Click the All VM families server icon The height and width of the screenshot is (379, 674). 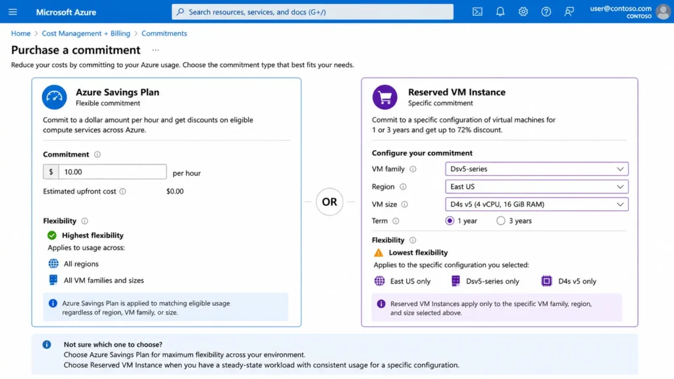coord(53,280)
